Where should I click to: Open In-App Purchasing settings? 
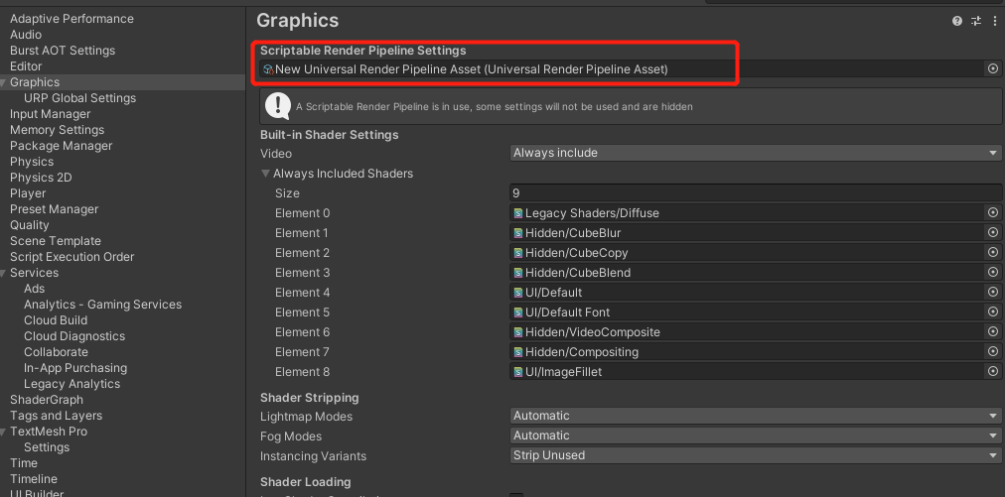coord(75,368)
